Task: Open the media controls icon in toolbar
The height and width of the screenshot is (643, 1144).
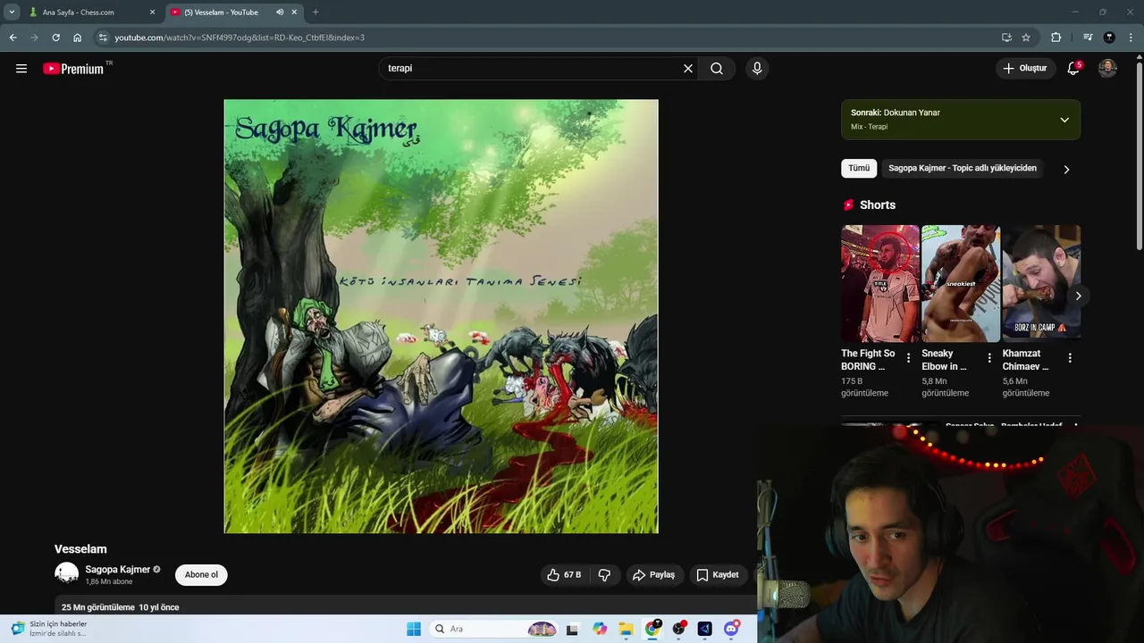Action: pyautogui.click(x=1088, y=38)
